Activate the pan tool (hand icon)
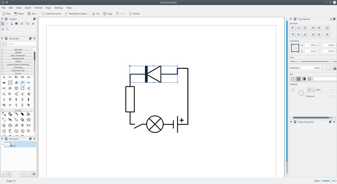 point(7,29)
